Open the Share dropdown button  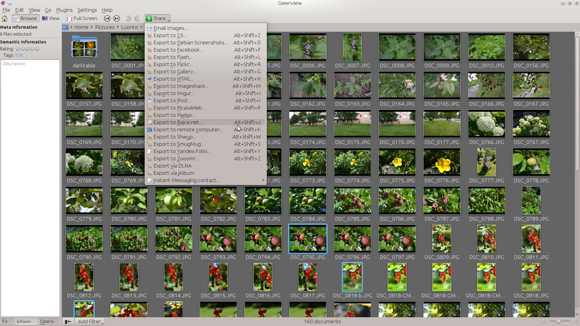coord(157,18)
